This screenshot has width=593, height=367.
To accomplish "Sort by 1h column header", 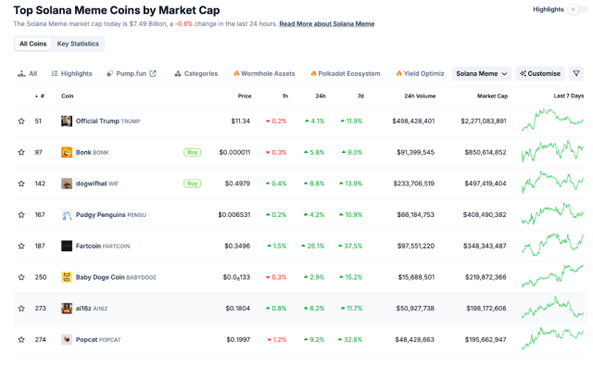I will (x=285, y=96).
